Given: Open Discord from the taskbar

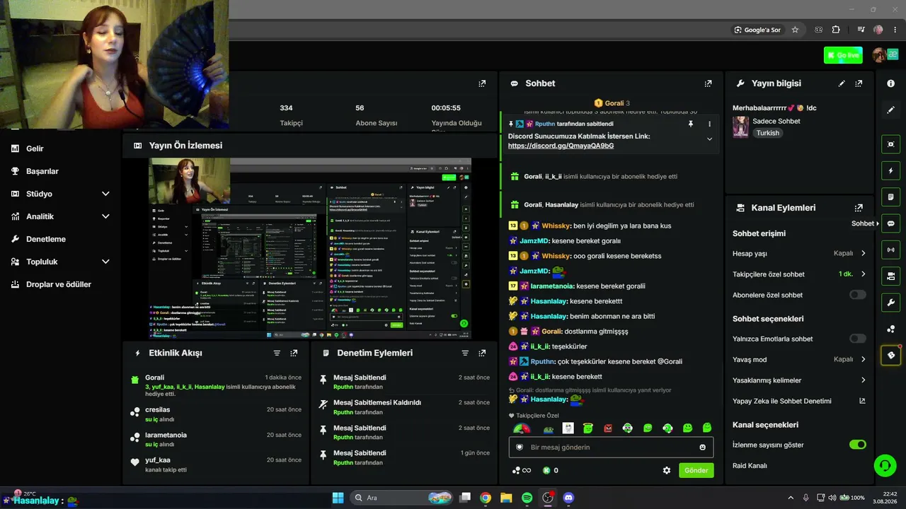Looking at the screenshot, I should tap(568, 498).
